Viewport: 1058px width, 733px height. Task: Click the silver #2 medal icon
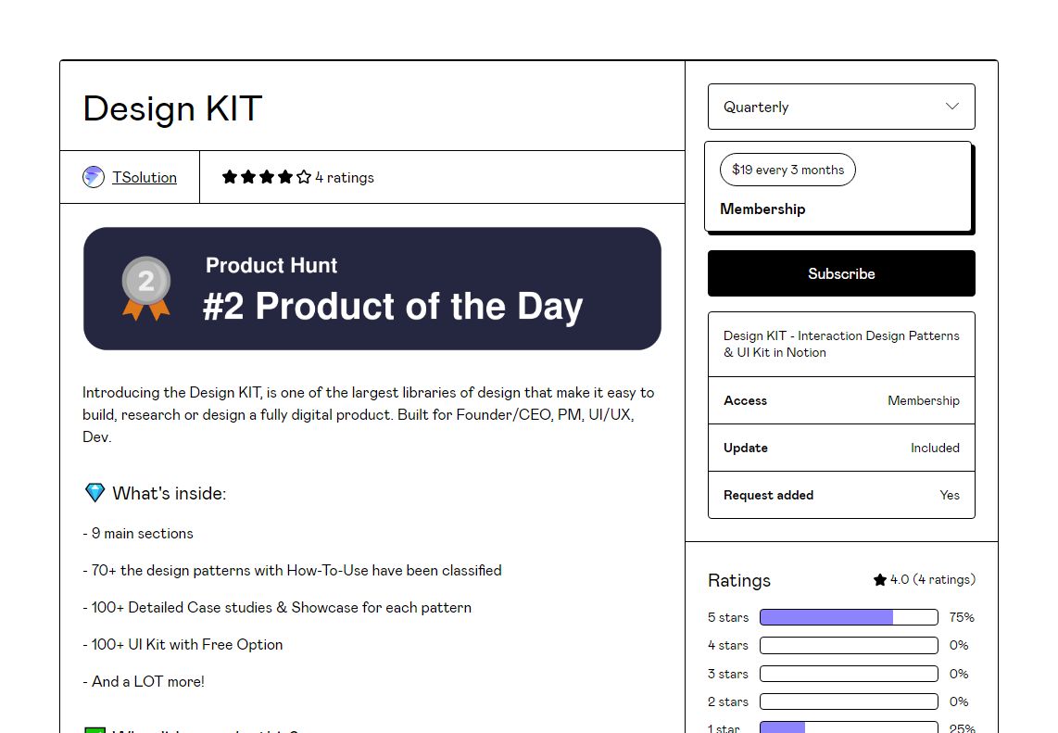[x=145, y=288]
